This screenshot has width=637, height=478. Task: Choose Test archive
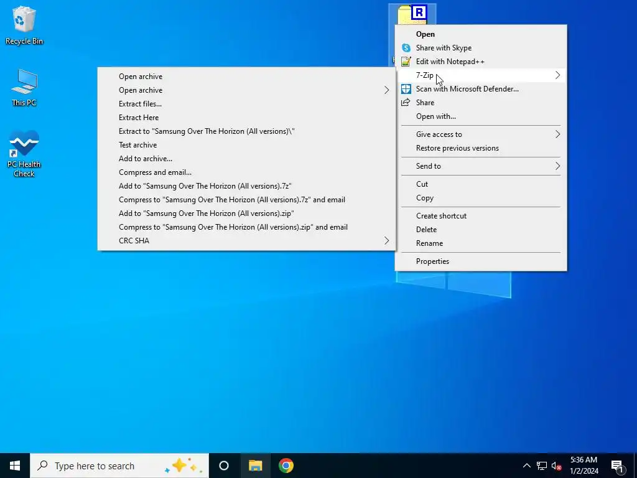click(x=246, y=144)
